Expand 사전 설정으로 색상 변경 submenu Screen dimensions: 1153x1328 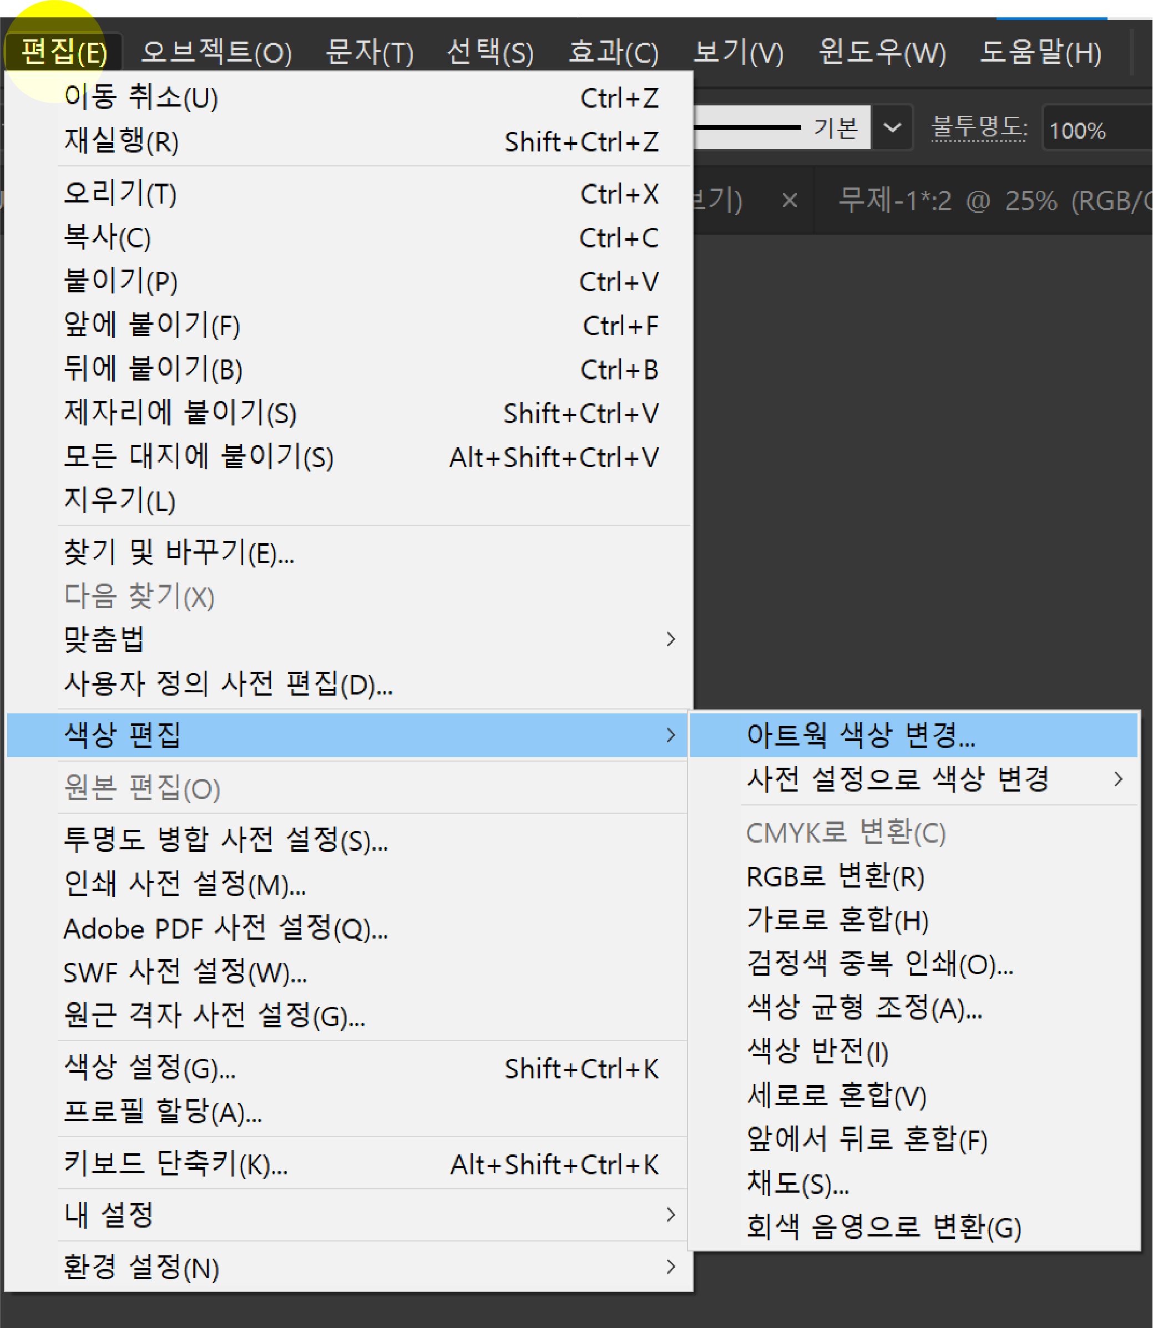[898, 779]
